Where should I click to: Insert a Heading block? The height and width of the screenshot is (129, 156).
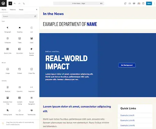(x=19, y=30)
